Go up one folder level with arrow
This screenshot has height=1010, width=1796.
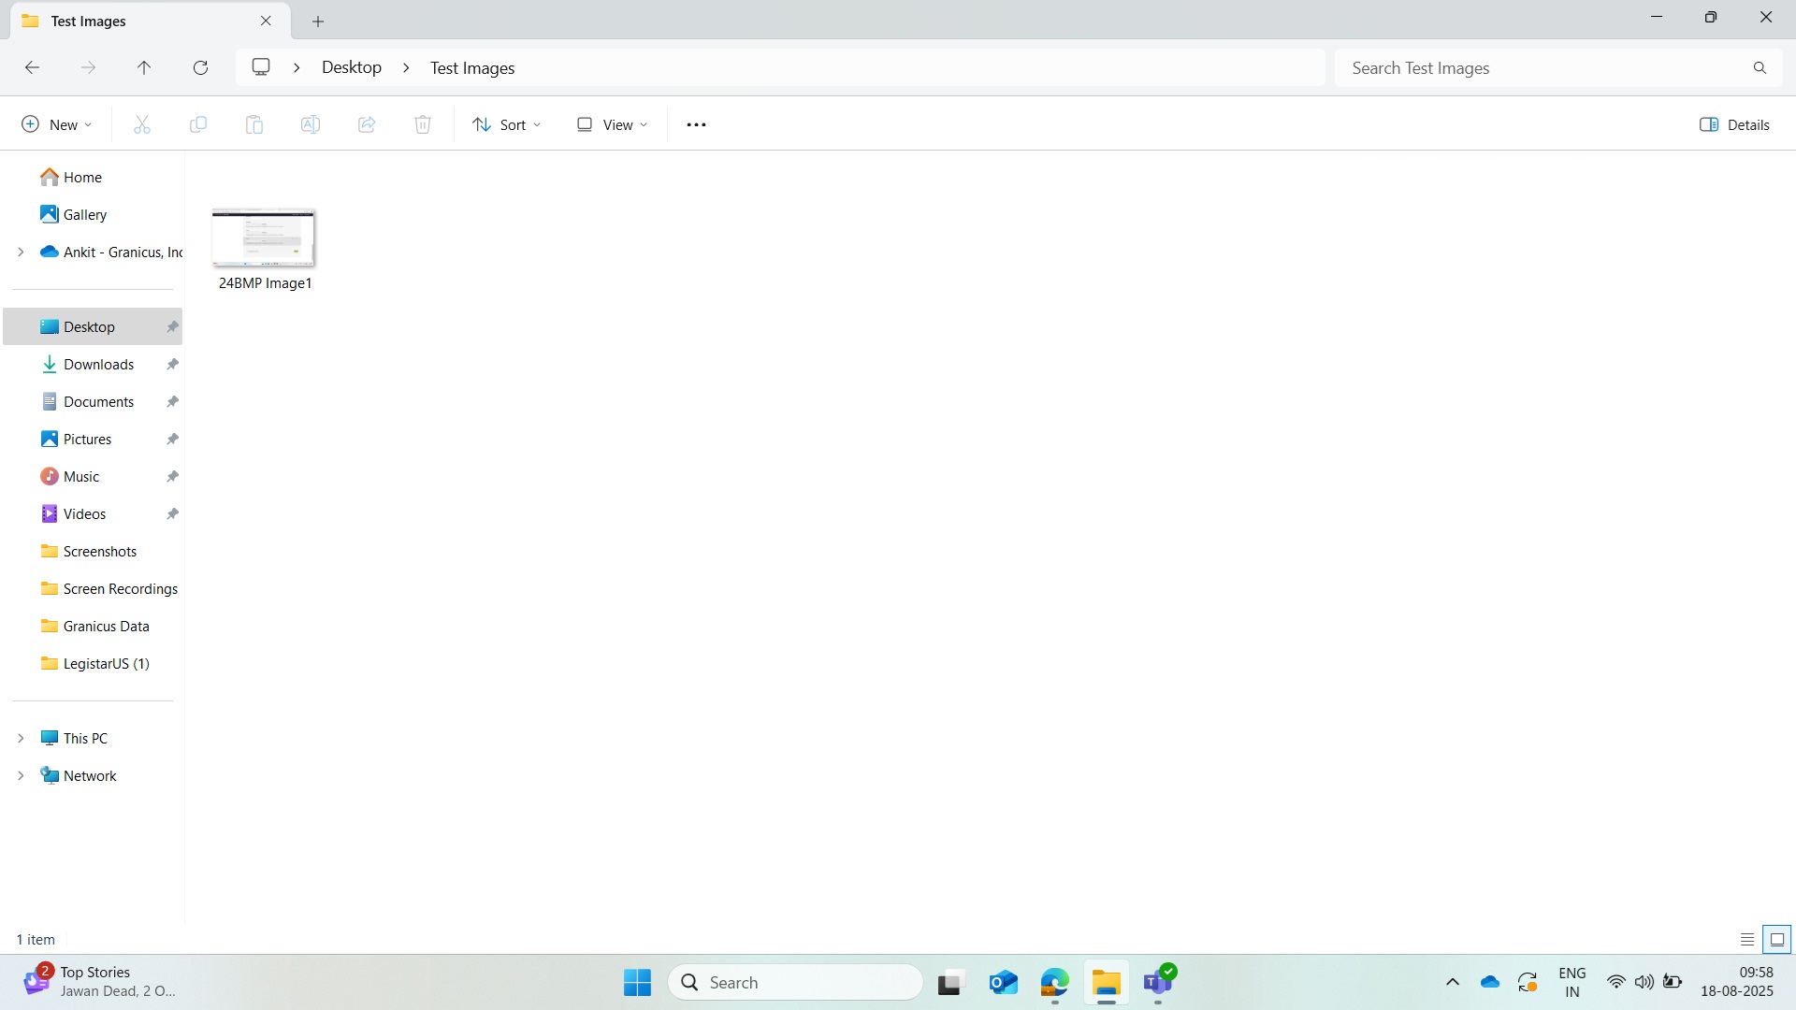point(144,67)
